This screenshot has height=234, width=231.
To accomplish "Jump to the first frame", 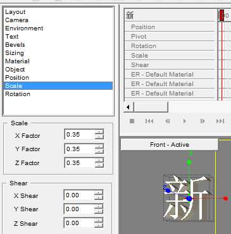I will [149, 121].
